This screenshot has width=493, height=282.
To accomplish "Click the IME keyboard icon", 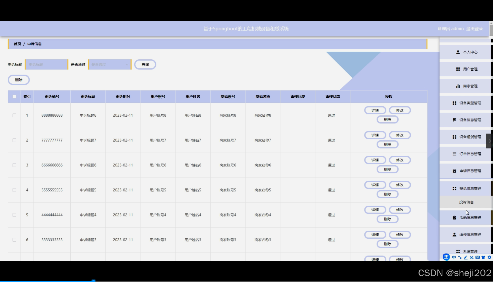I will tap(478, 257).
